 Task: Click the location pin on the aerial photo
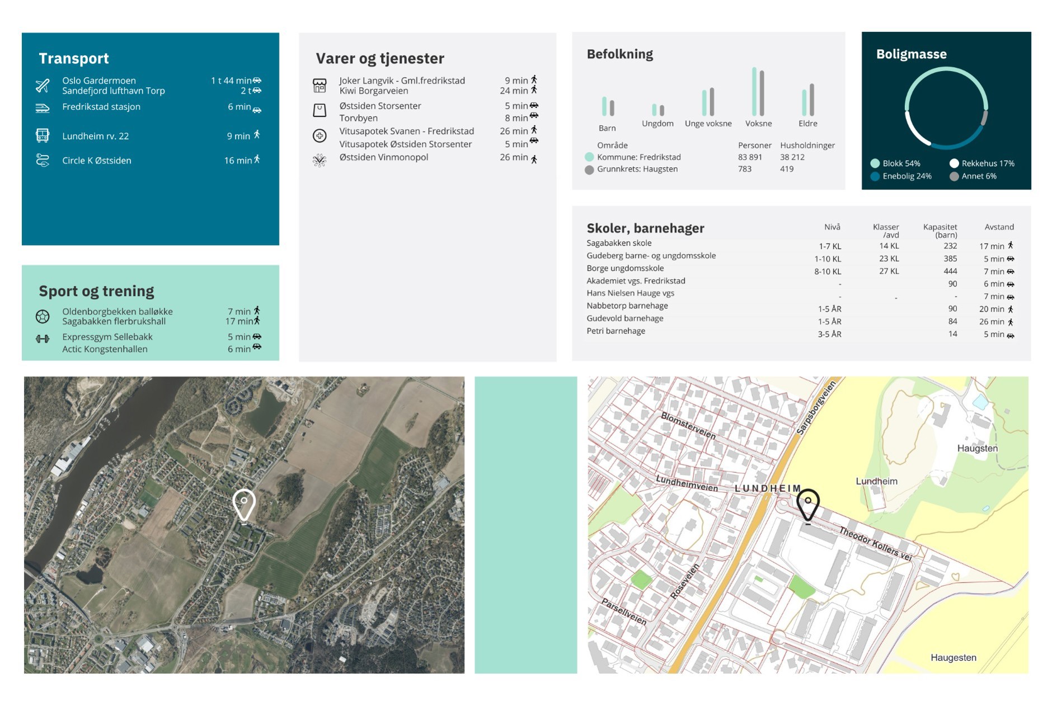(244, 505)
